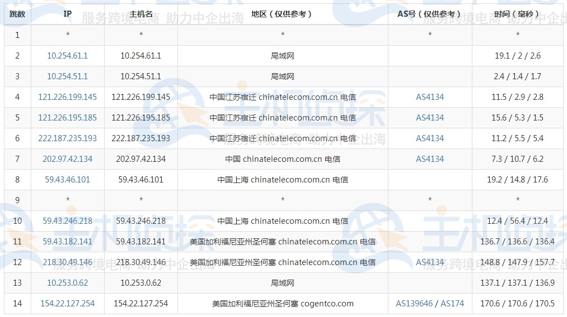Click the IP column header
This screenshot has height=317, width=567.
[68, 14]
